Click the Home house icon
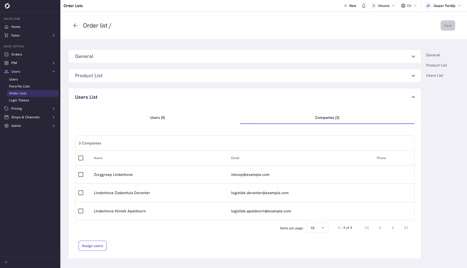The width and height of the screenshot is (467, 268). (6, 27)
